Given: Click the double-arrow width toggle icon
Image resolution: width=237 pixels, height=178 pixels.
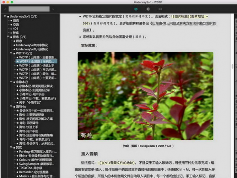Looking at the screenshot, I should coord(160,9).
